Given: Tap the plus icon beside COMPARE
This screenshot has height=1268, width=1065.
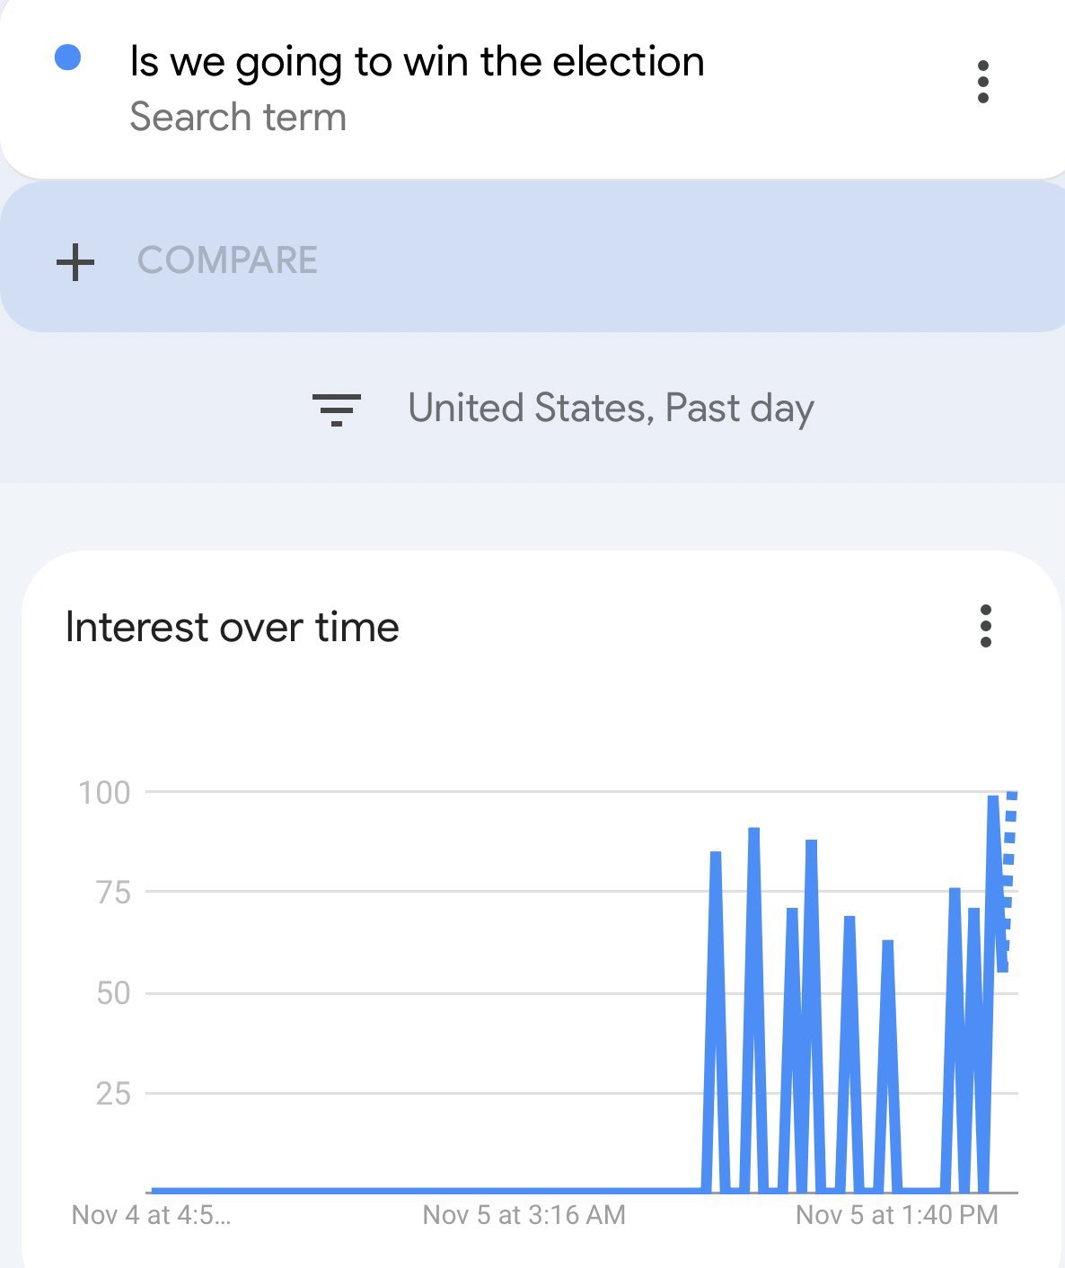Looking at the screenshot, I should [75, 261].
